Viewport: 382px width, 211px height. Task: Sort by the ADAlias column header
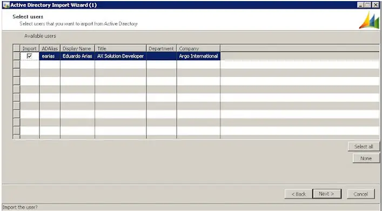click(50, 48)
